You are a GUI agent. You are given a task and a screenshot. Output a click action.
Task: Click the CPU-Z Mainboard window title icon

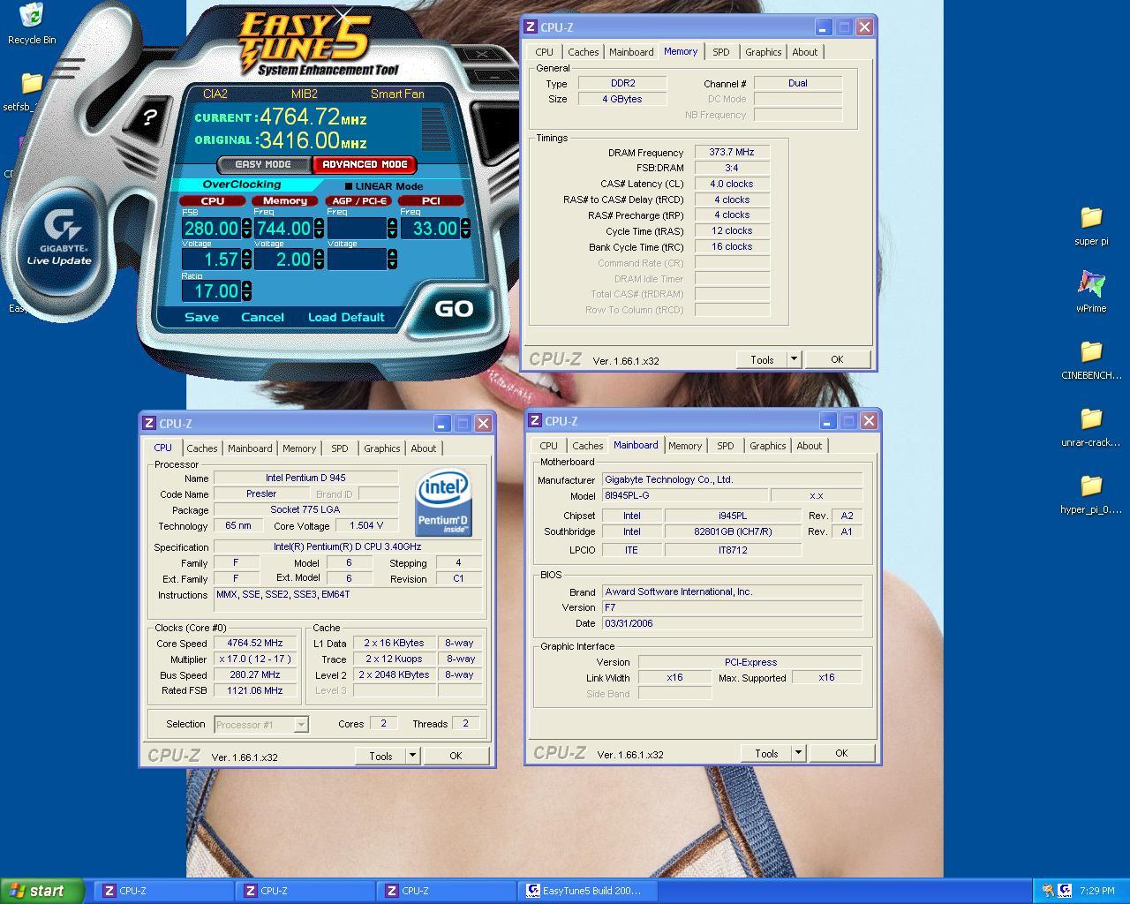coord(535,421)
